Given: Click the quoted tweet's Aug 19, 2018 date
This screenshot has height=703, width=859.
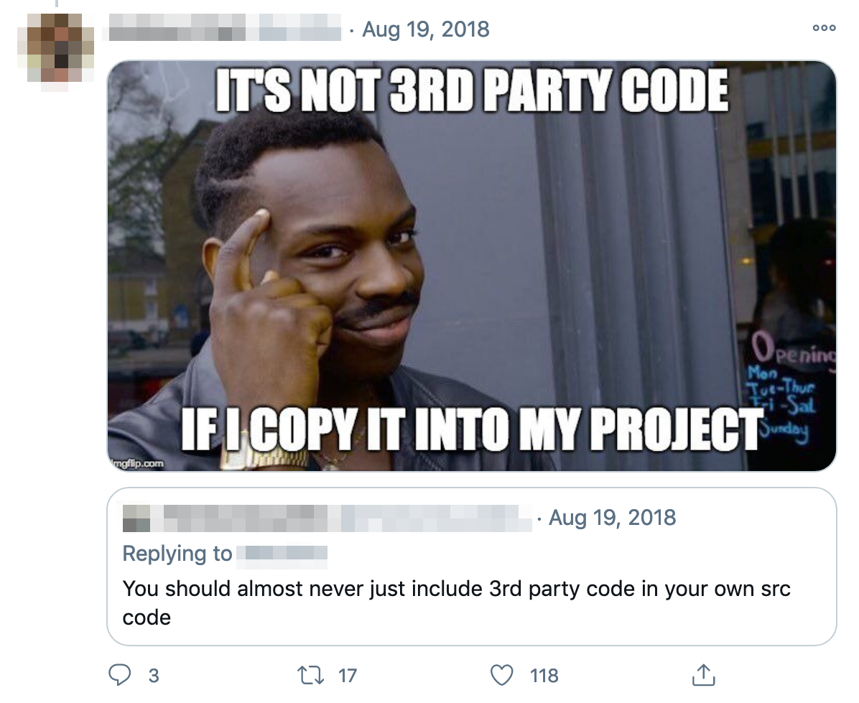Looking at the screenshot, I should (612, 518).
